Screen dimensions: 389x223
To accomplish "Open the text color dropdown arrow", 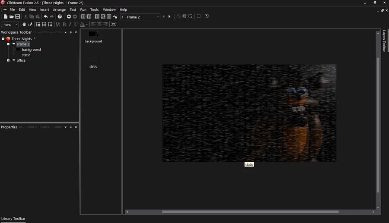I will (x=87, y=25).
